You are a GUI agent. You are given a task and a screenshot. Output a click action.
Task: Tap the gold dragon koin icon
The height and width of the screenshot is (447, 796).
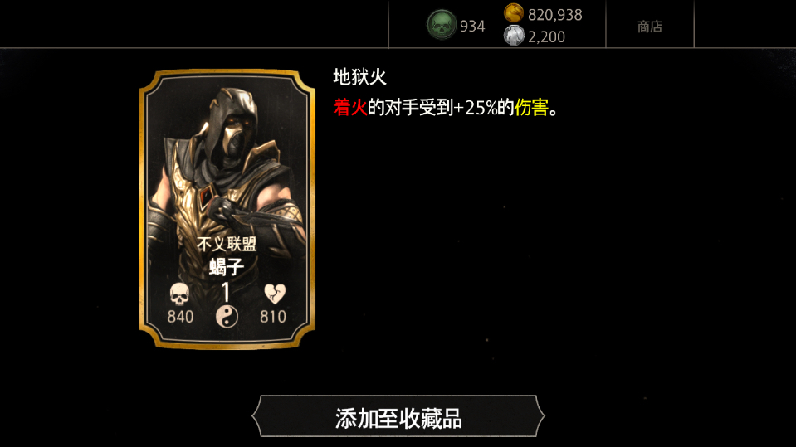513,13
